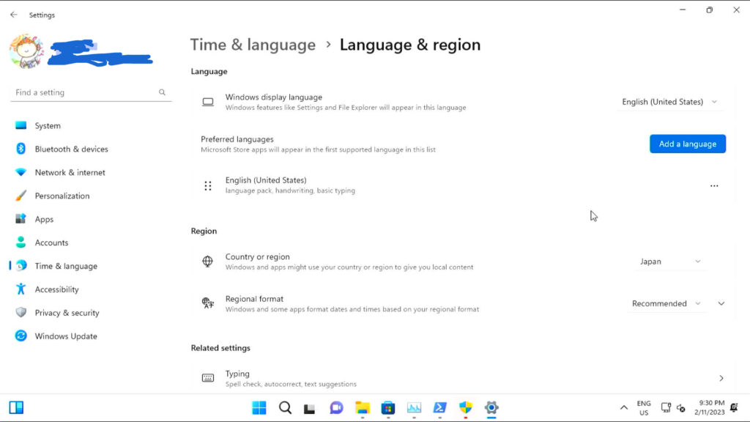Click the Time & language globe-clock icon

21,265
